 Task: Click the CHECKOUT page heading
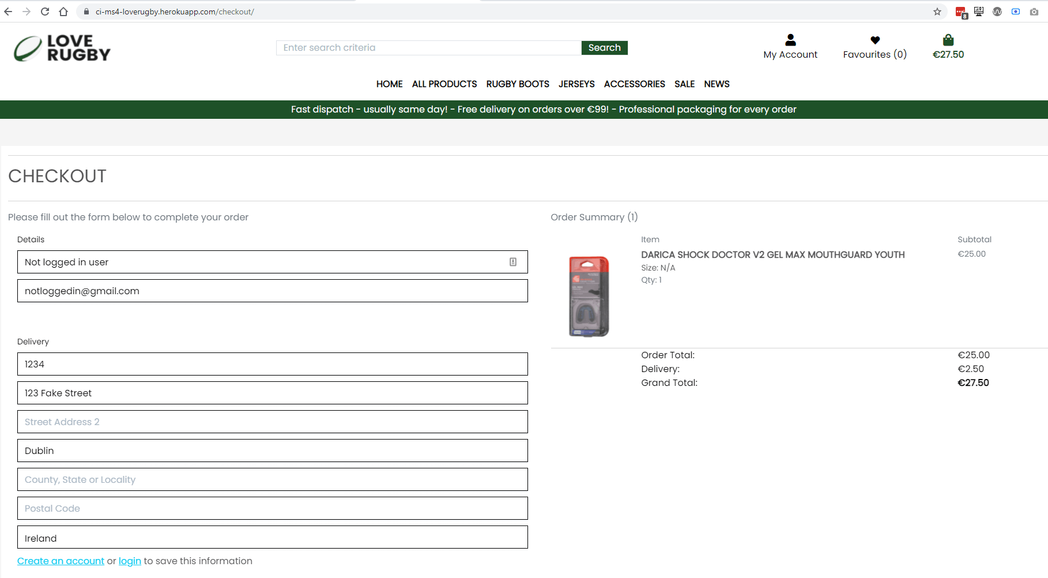coord(57,176)
